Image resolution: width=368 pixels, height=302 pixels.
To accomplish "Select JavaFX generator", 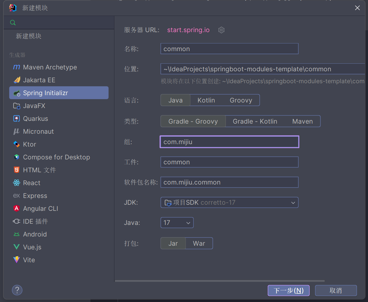I will [59, 106].
